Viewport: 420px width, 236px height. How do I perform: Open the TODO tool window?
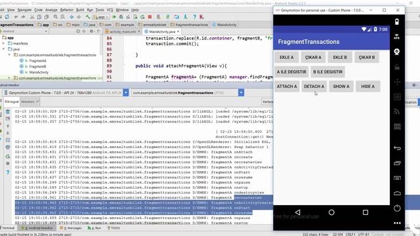114,228
